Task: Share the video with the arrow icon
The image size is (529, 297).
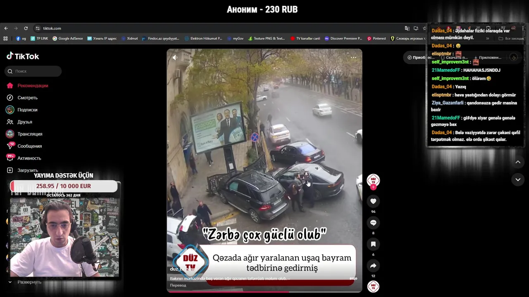Action: (373, 265)
